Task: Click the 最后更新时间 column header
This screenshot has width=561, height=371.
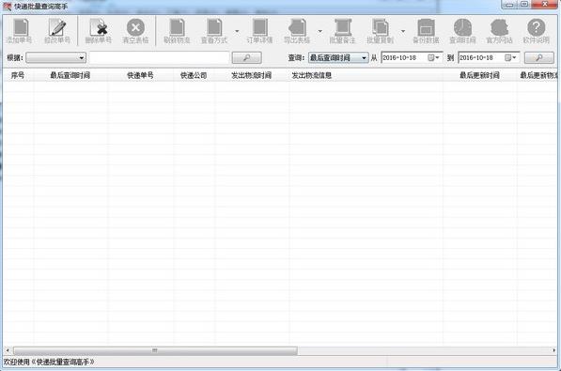Action: tap(479, 75)
